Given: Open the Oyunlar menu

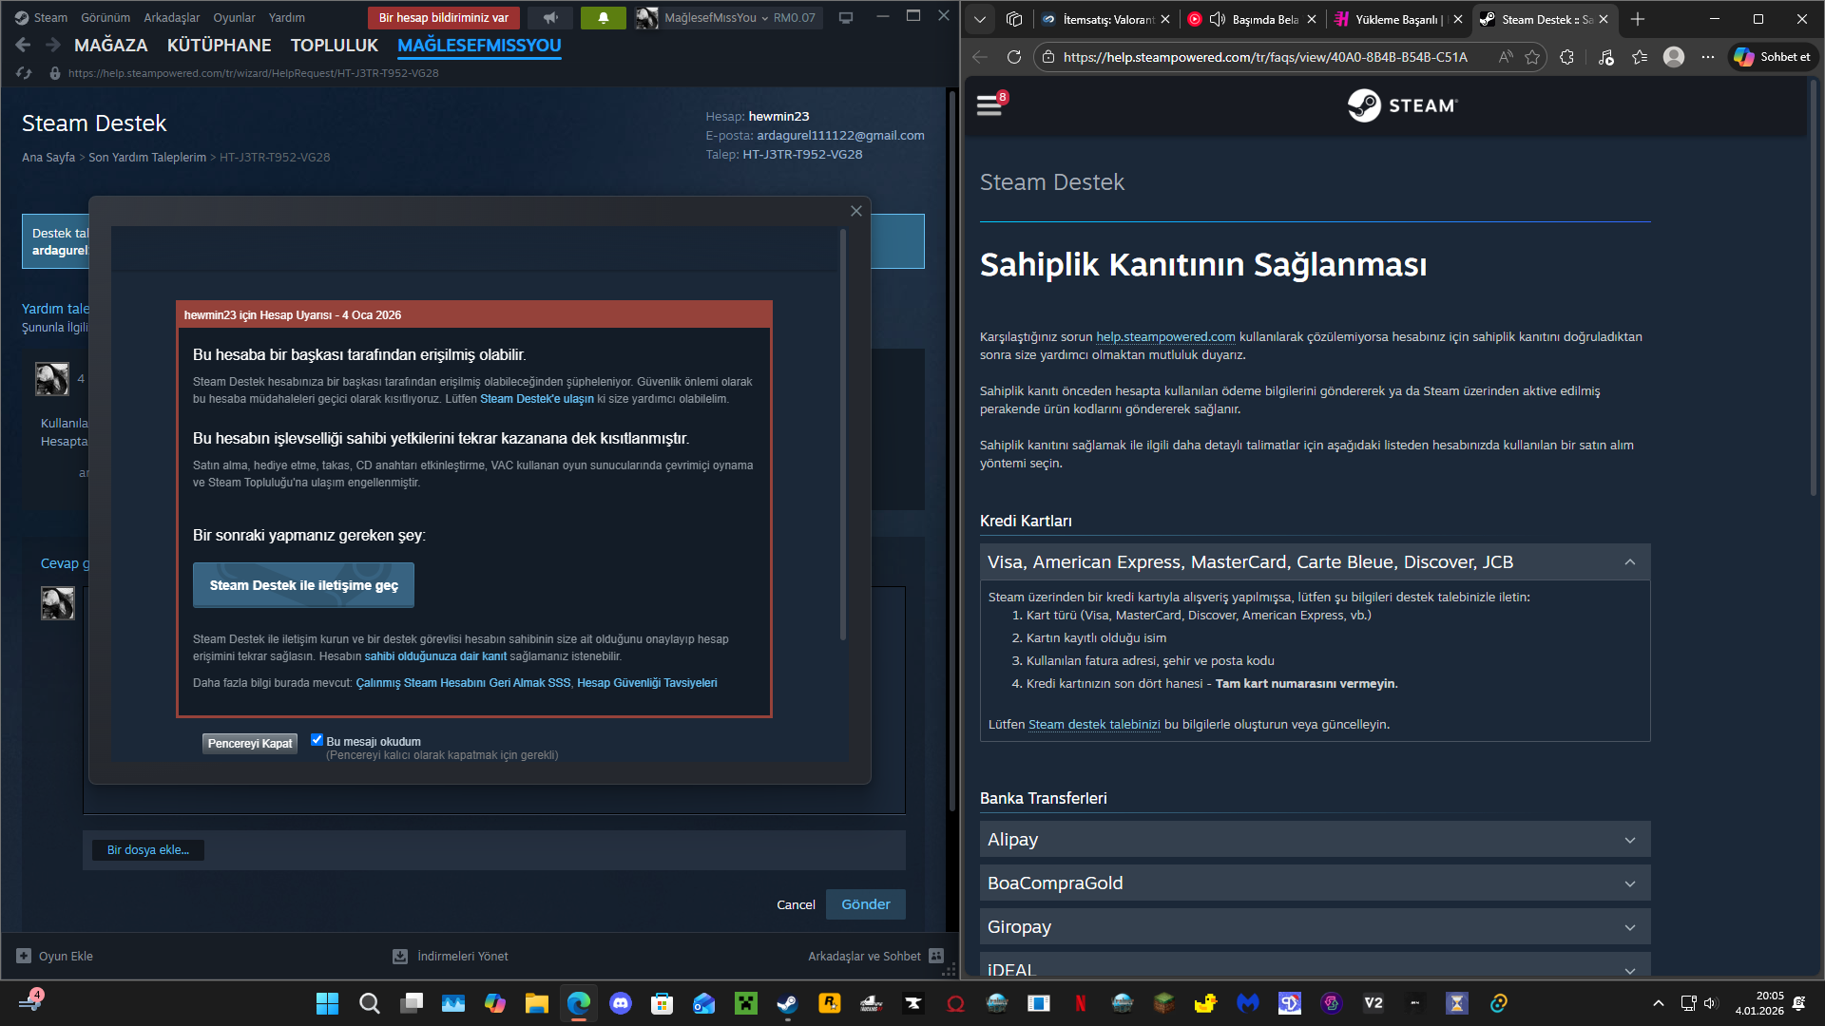Looking at the screenshot, I should pyautogui.click(x=234, y=18).
